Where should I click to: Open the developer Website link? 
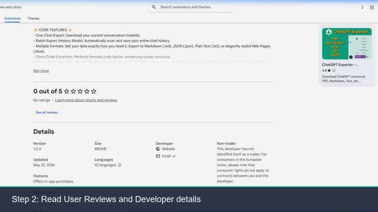tap(168, 149)
